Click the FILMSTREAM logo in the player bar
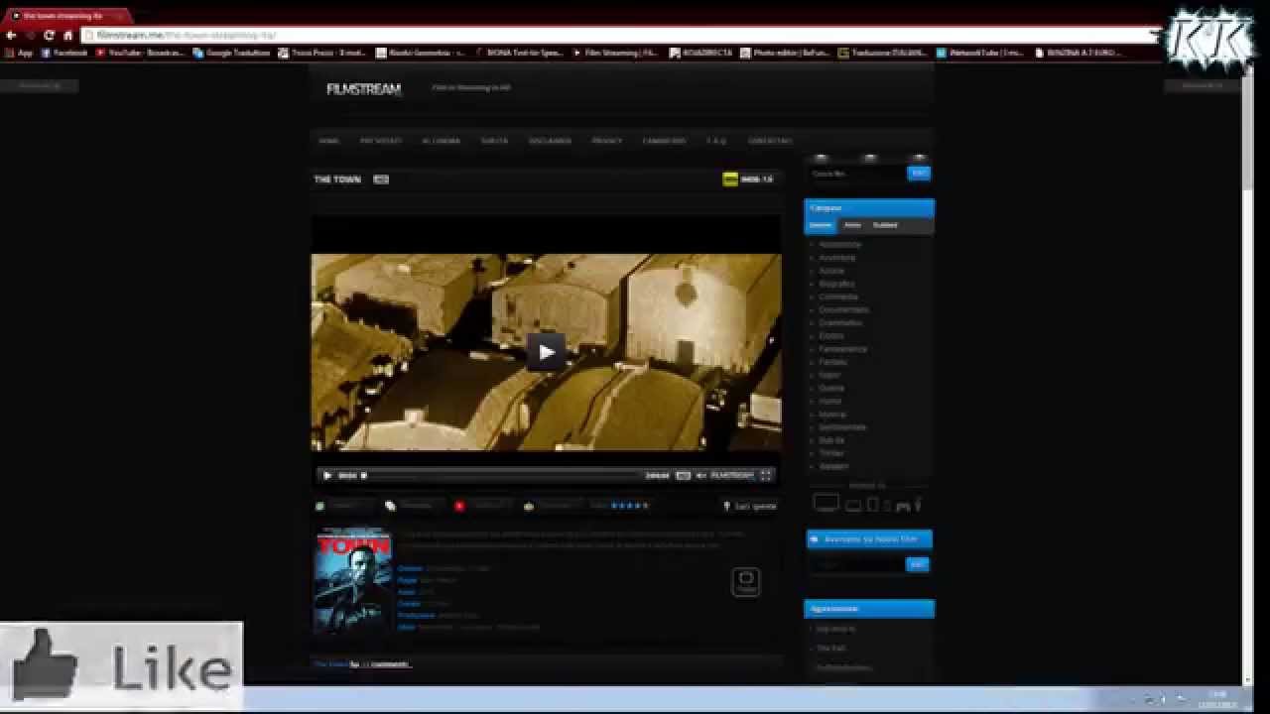 pyautogui.click(x=732, y=476)
